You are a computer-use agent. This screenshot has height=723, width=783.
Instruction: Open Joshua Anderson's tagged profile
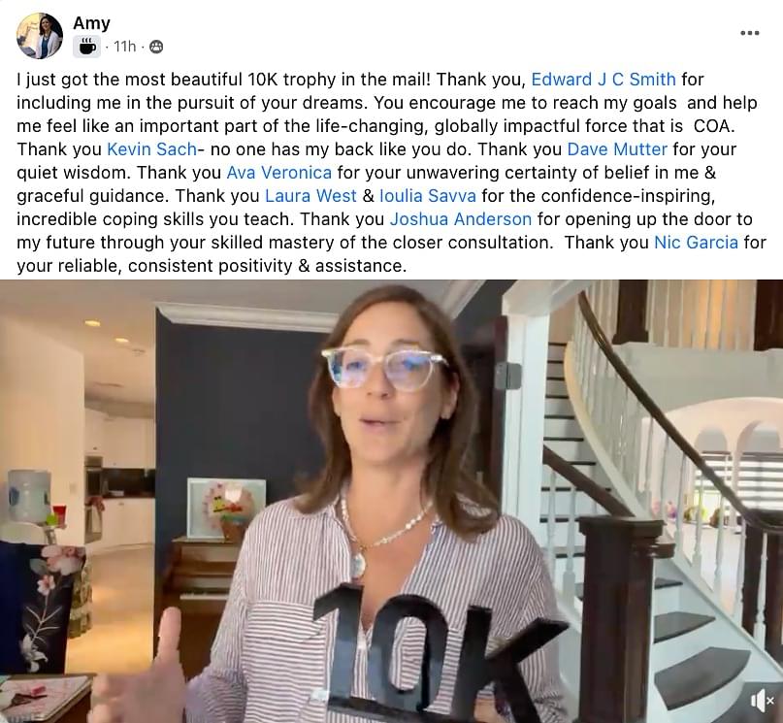[461, 219]
